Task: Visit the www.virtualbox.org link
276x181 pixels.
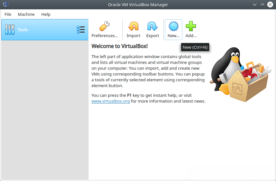Action: (x=110, y=101)
